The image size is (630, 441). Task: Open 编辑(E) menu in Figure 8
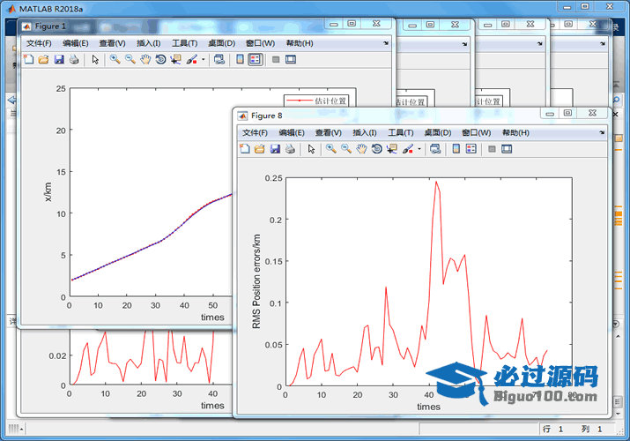292,132
